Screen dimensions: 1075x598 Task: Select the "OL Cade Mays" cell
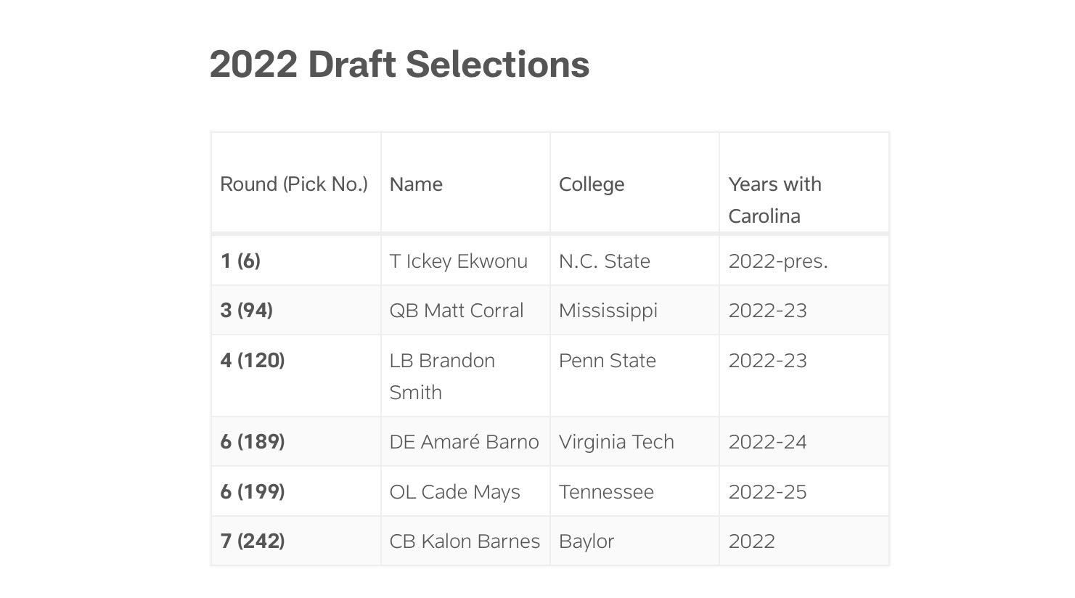454,492
